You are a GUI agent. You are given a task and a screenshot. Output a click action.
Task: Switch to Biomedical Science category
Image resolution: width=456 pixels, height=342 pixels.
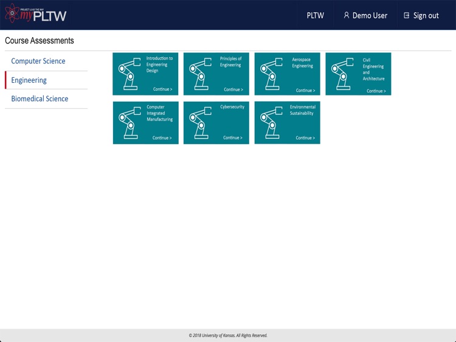coord(40,99)
